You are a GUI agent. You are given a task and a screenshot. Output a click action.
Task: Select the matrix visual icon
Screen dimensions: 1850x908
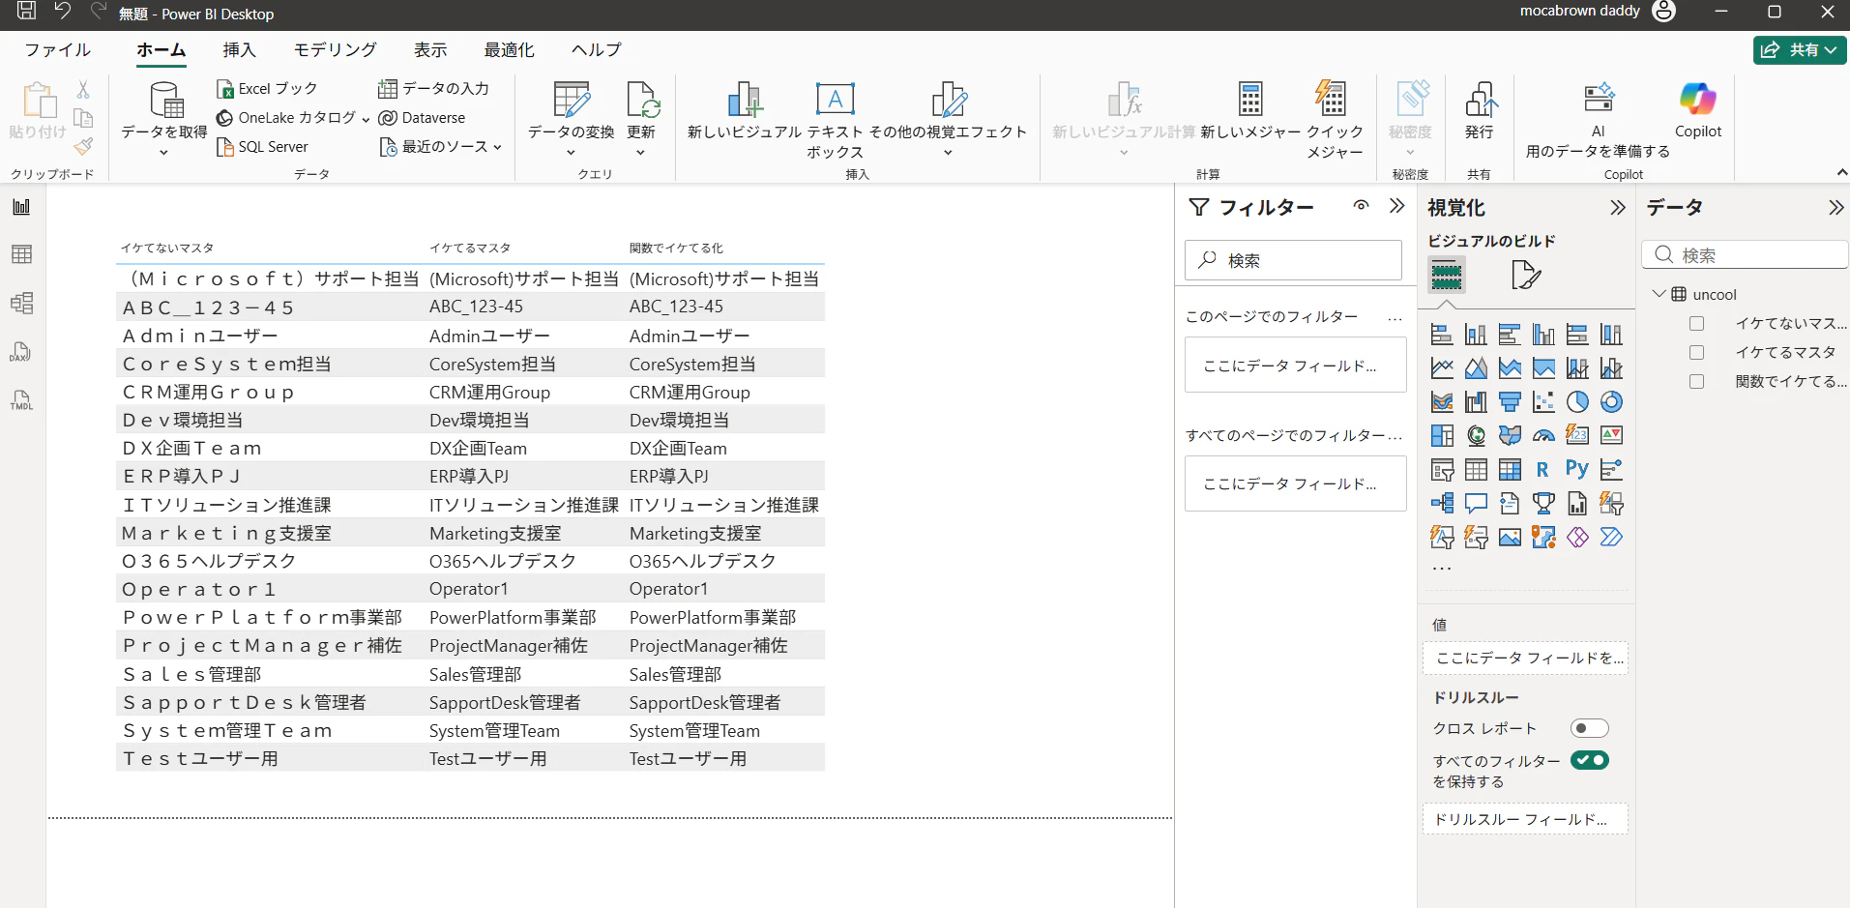(1510, 470)
